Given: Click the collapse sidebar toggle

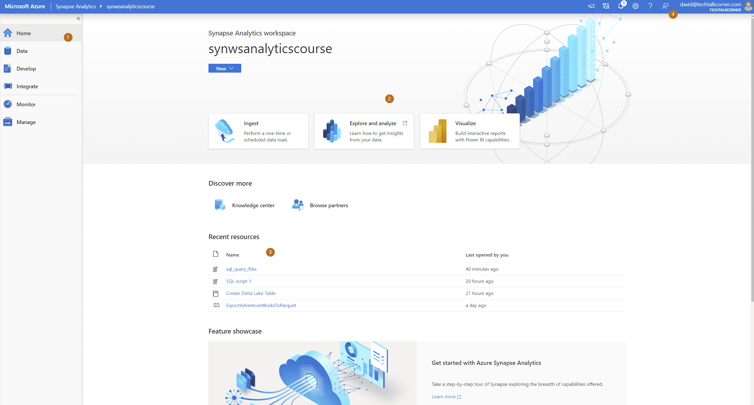Looking at the screenshot, I should (78, 19).
